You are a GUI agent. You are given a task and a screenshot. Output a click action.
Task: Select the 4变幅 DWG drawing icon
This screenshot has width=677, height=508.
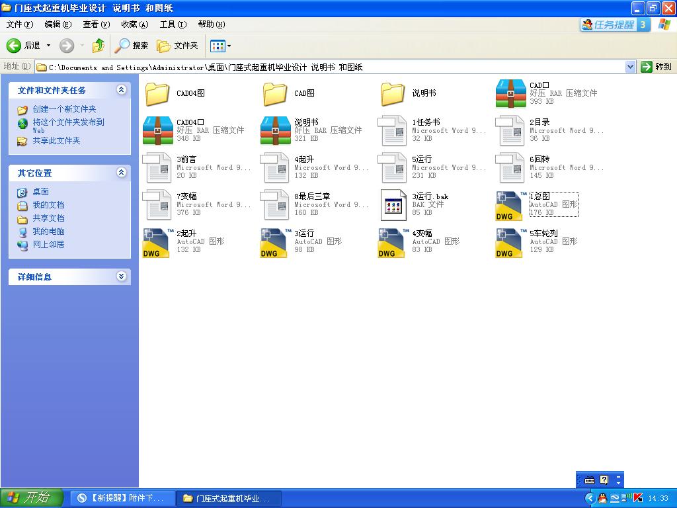click(393, 243)
